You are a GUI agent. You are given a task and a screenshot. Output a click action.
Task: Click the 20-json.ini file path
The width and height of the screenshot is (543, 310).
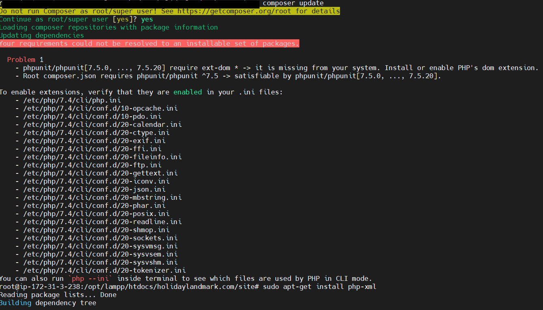pos(94,189)
